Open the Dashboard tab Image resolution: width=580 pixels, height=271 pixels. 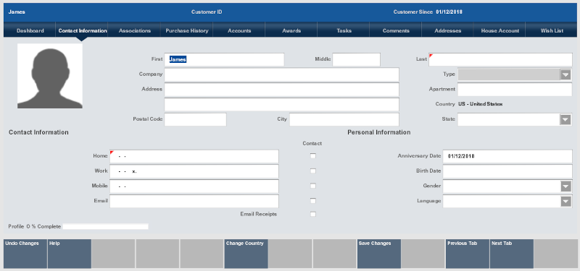click(30, 30)
